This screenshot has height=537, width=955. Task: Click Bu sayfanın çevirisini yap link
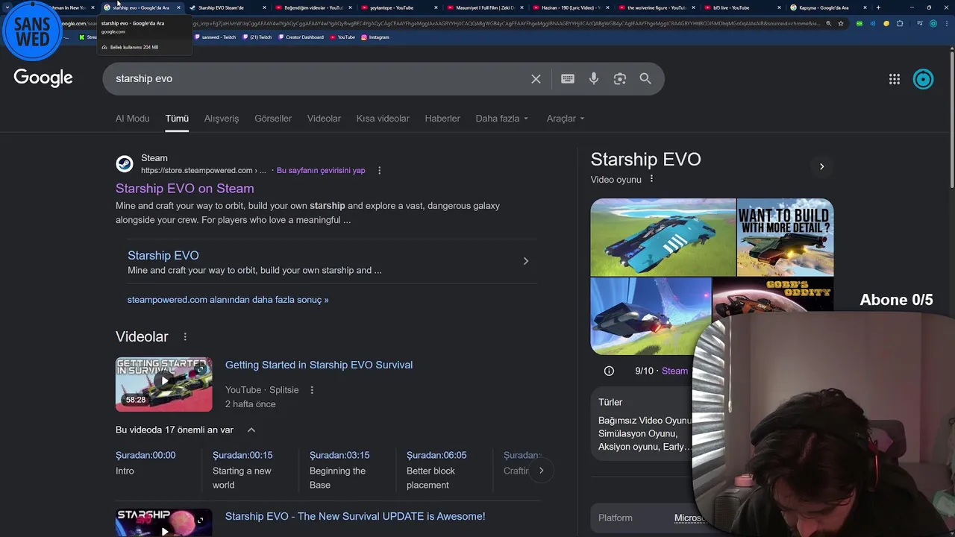tap(321, 170)
